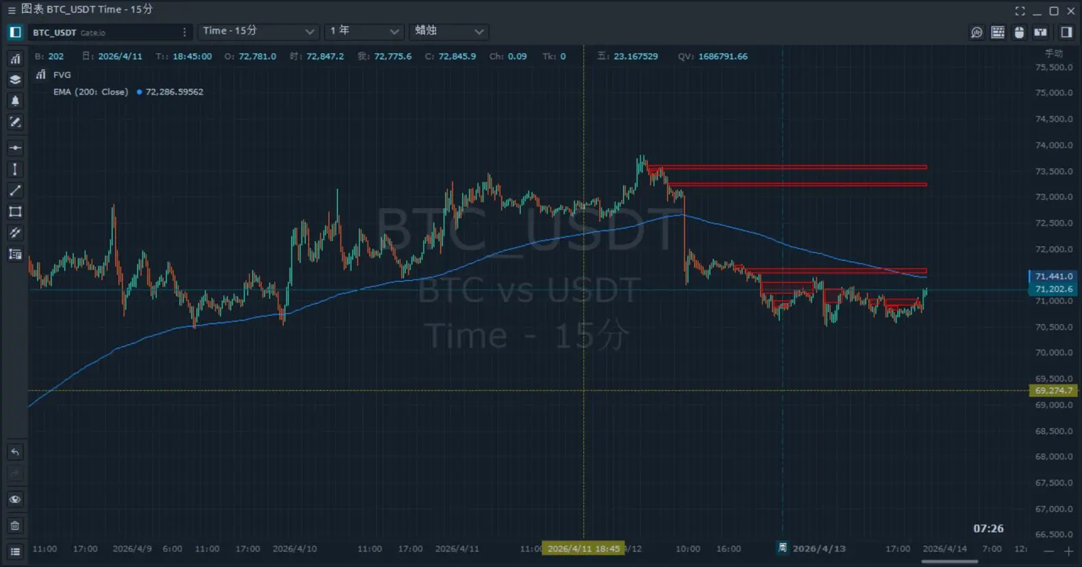Viewport: 1082px width, 567px height.
Task: Click the 2026/4/14 date label on time axis
Action: coord(944,549)
